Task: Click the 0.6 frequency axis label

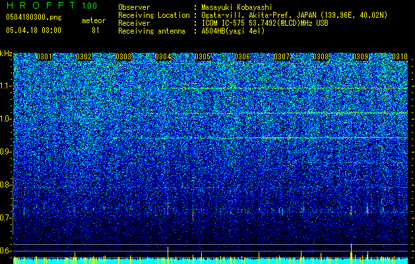Action: [6, 251]
